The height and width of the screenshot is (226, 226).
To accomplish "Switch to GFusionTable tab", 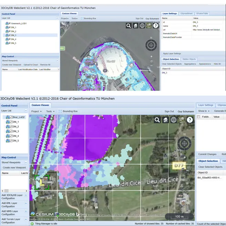I will coord(202,13).
